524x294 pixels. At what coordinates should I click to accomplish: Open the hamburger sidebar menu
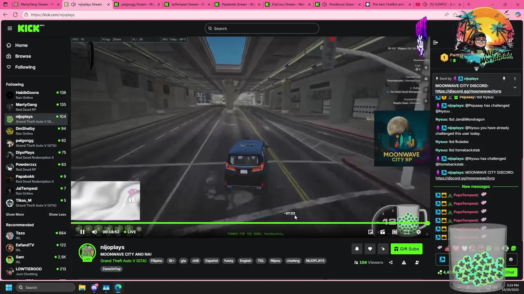pyautogui.click(x=10, y=29)
